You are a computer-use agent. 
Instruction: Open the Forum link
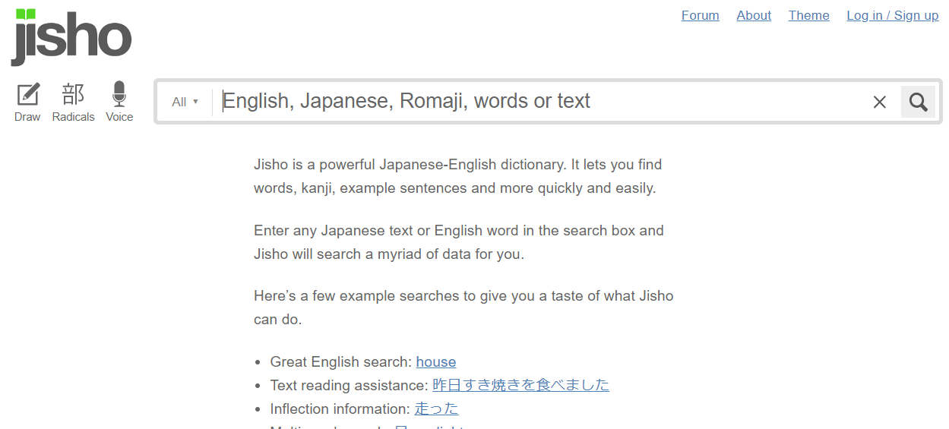(701, 15)
